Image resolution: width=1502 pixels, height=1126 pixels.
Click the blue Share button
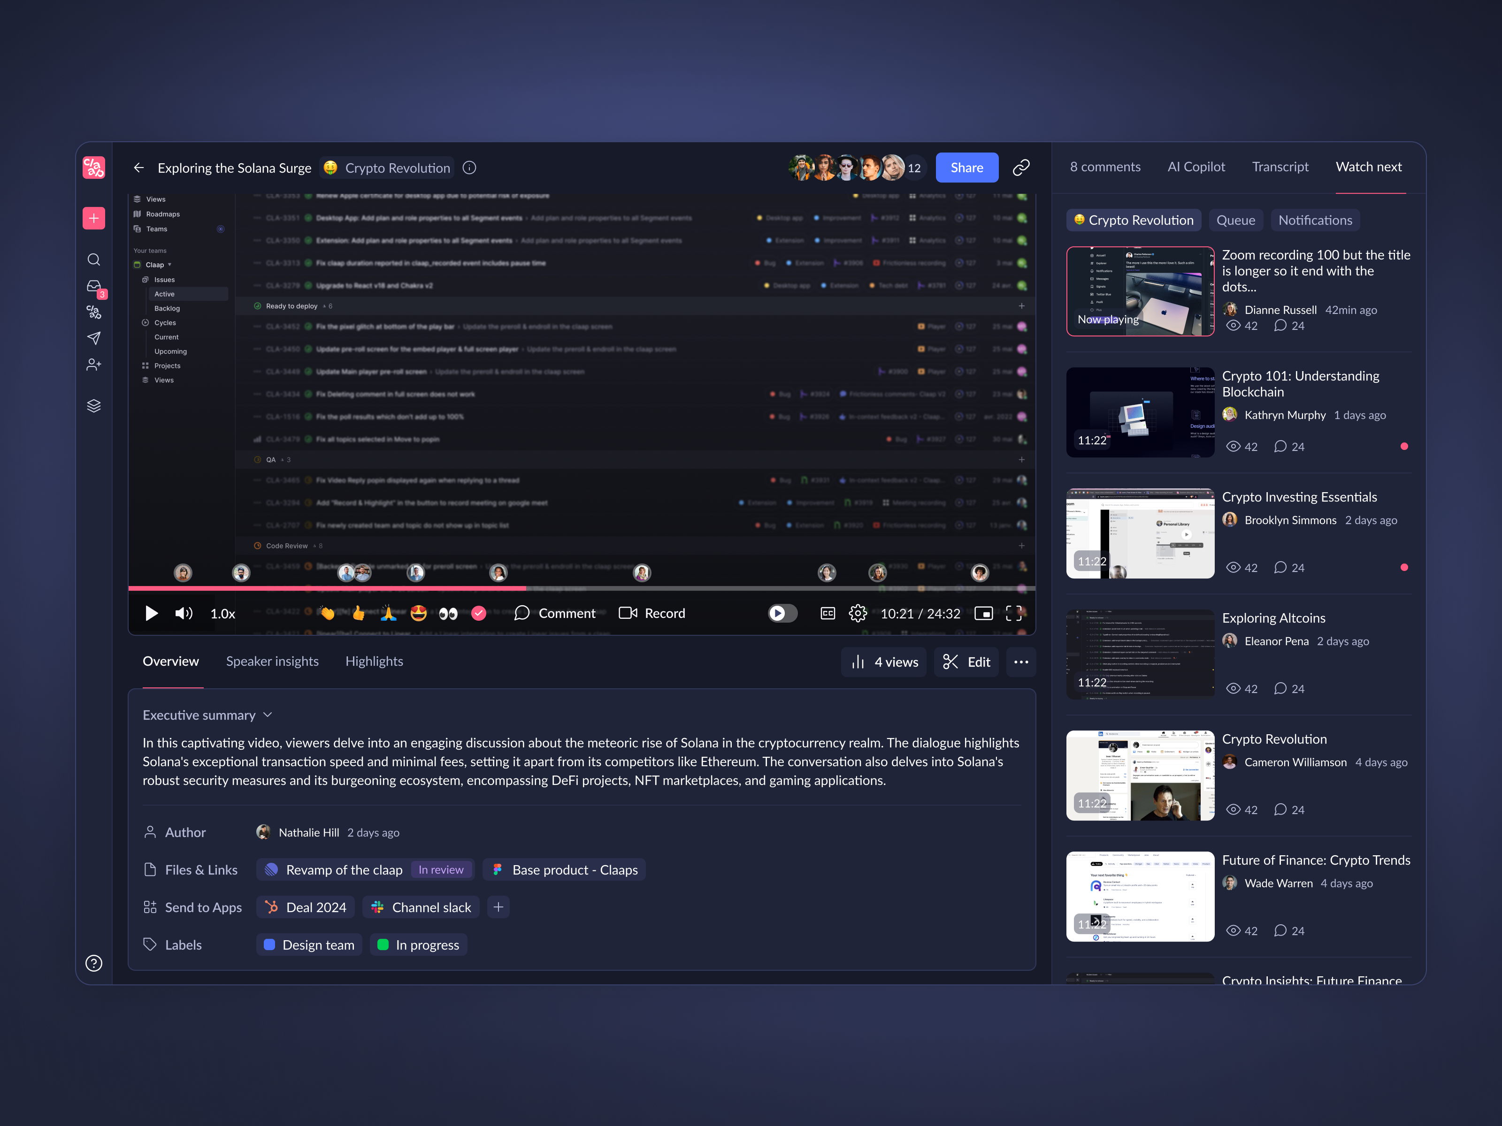click(966, 167)
